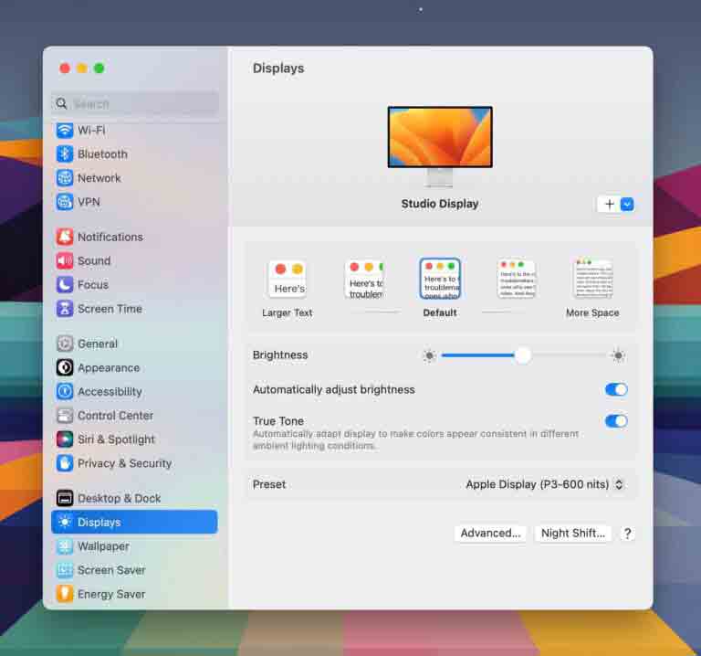Screen dimensions: 701x656
Task: Click the search magnifier icon
Action: 61,104
